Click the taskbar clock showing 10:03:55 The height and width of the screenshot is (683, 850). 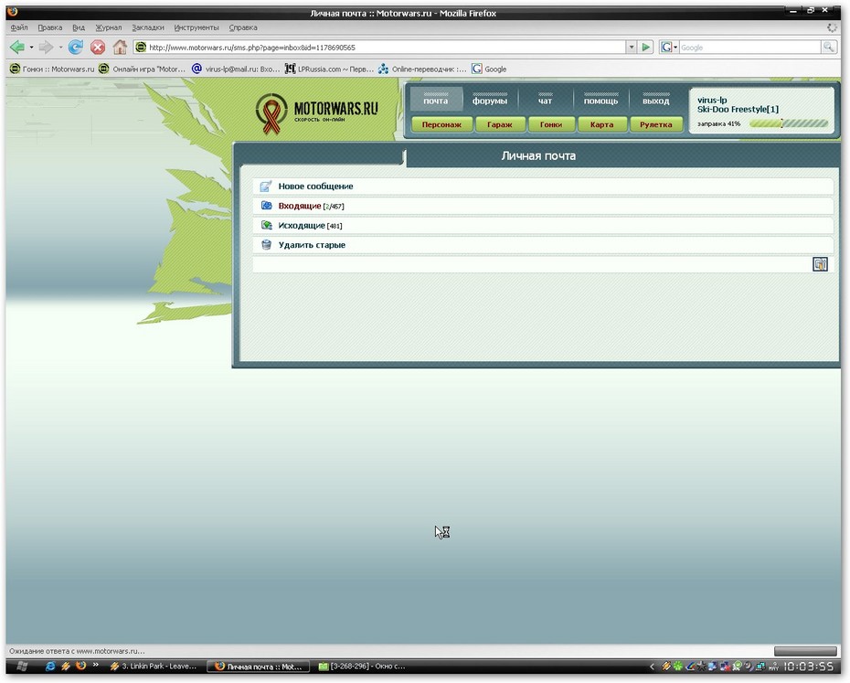808,667
